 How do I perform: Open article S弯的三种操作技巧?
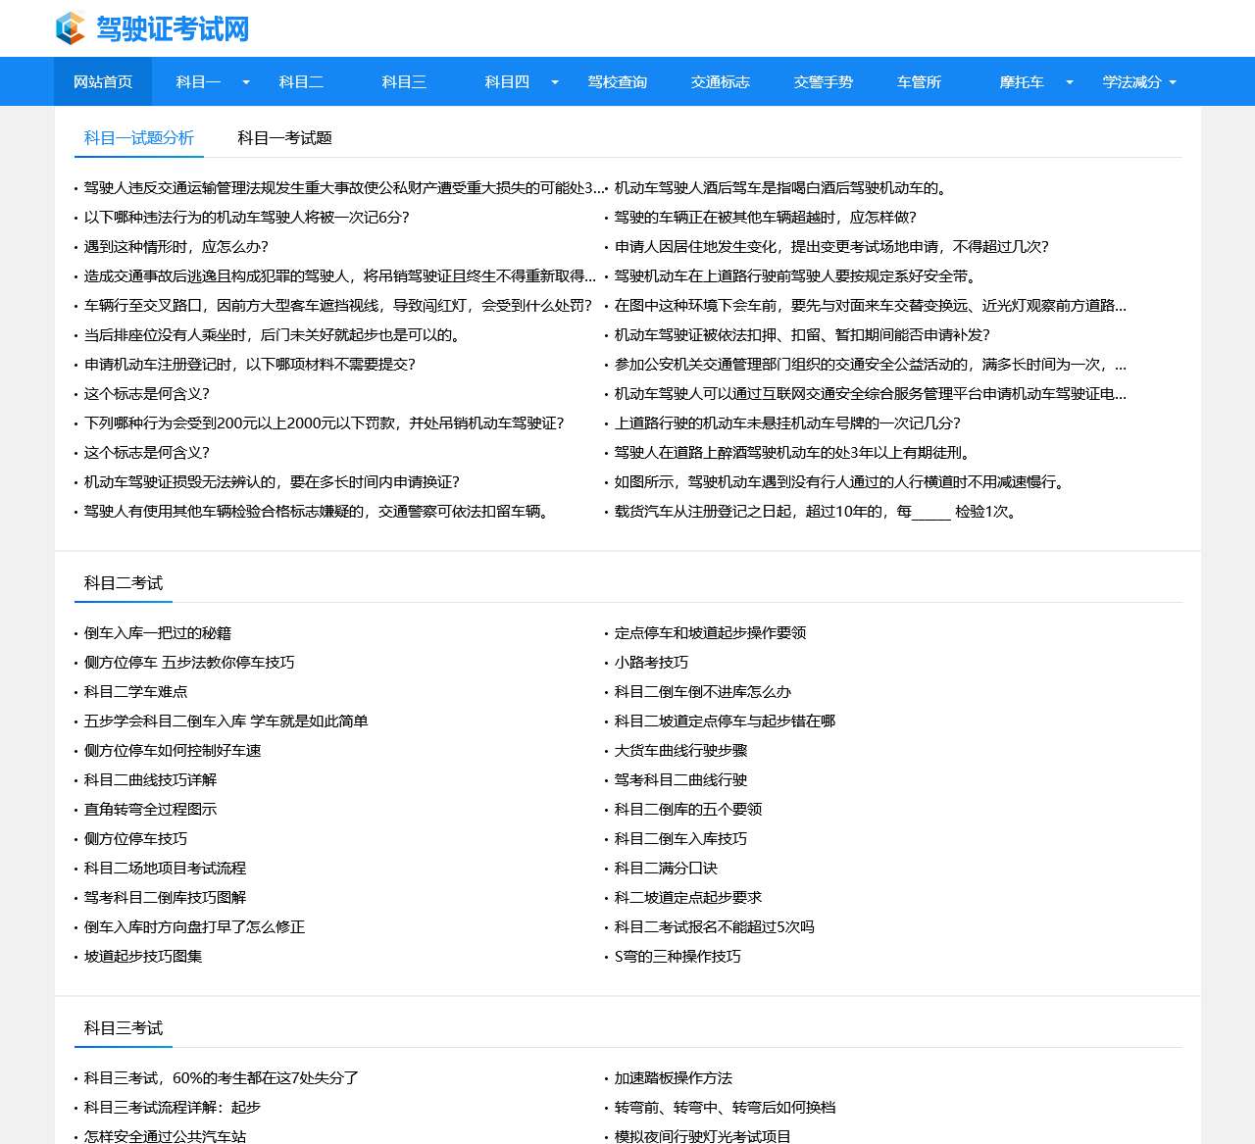[678, 957]
